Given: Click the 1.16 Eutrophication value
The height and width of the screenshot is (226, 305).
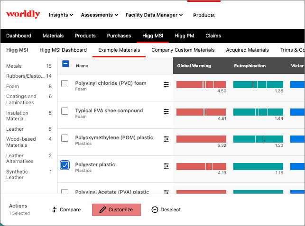Looking at the screenshot, I should point(279,173).
